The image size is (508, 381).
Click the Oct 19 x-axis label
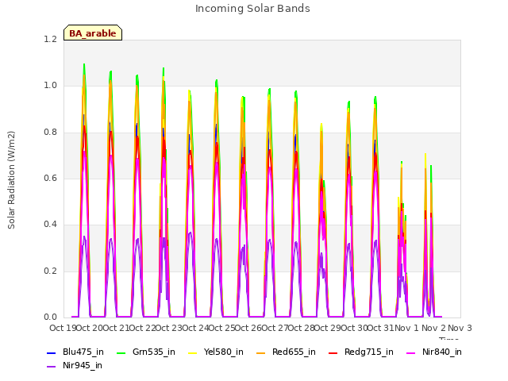point(63,328)
